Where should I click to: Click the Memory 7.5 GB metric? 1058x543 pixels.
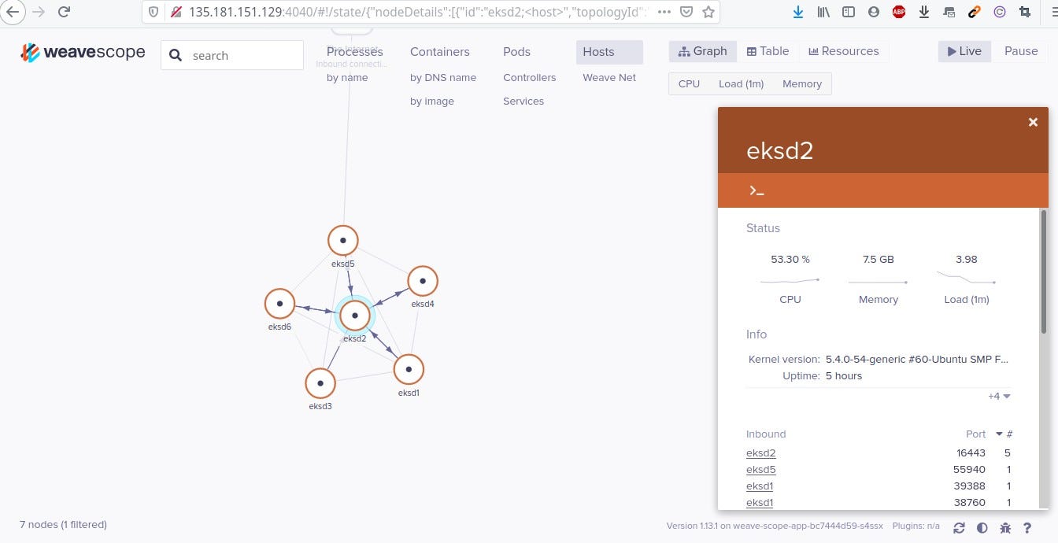click(x=878, y=279)
